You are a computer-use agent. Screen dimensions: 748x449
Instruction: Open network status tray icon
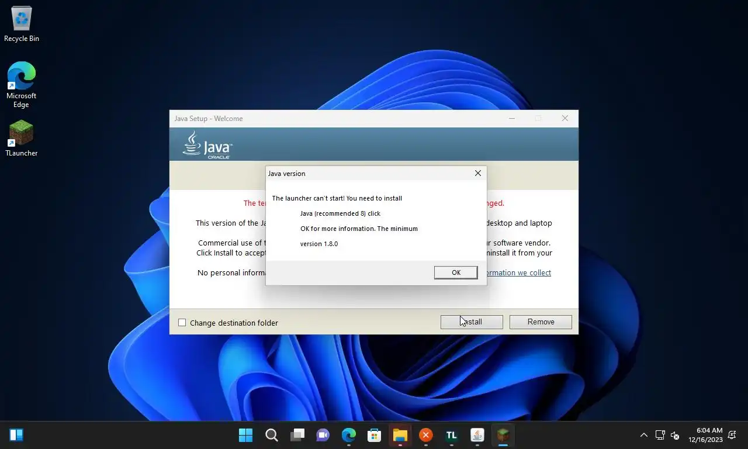click(x=660, y=435)
